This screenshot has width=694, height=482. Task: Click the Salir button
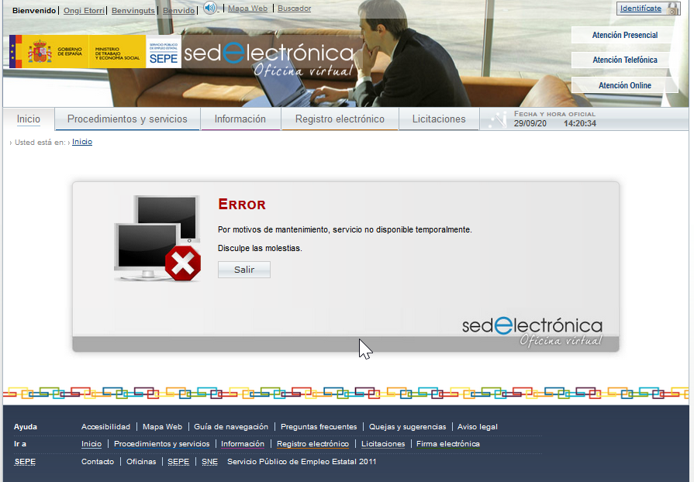pos(244,270)
